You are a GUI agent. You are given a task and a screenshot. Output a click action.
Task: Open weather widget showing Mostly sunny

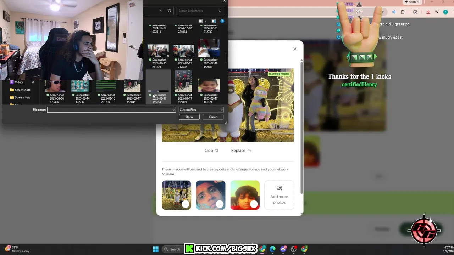pyautogui.click(x=16, y=249)
